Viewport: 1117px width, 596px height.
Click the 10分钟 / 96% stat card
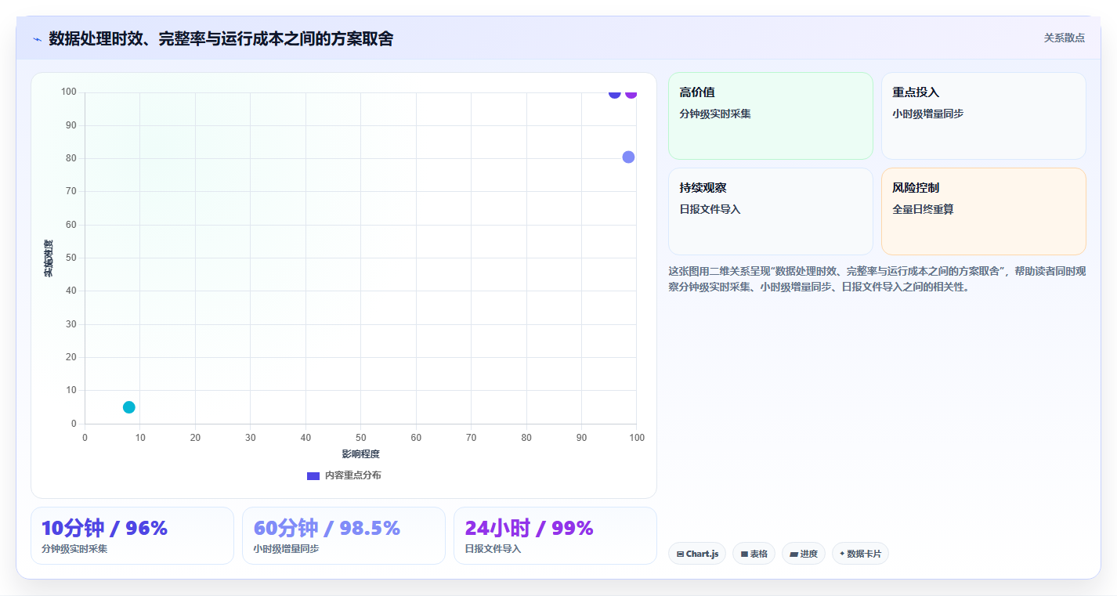point(132,536)
